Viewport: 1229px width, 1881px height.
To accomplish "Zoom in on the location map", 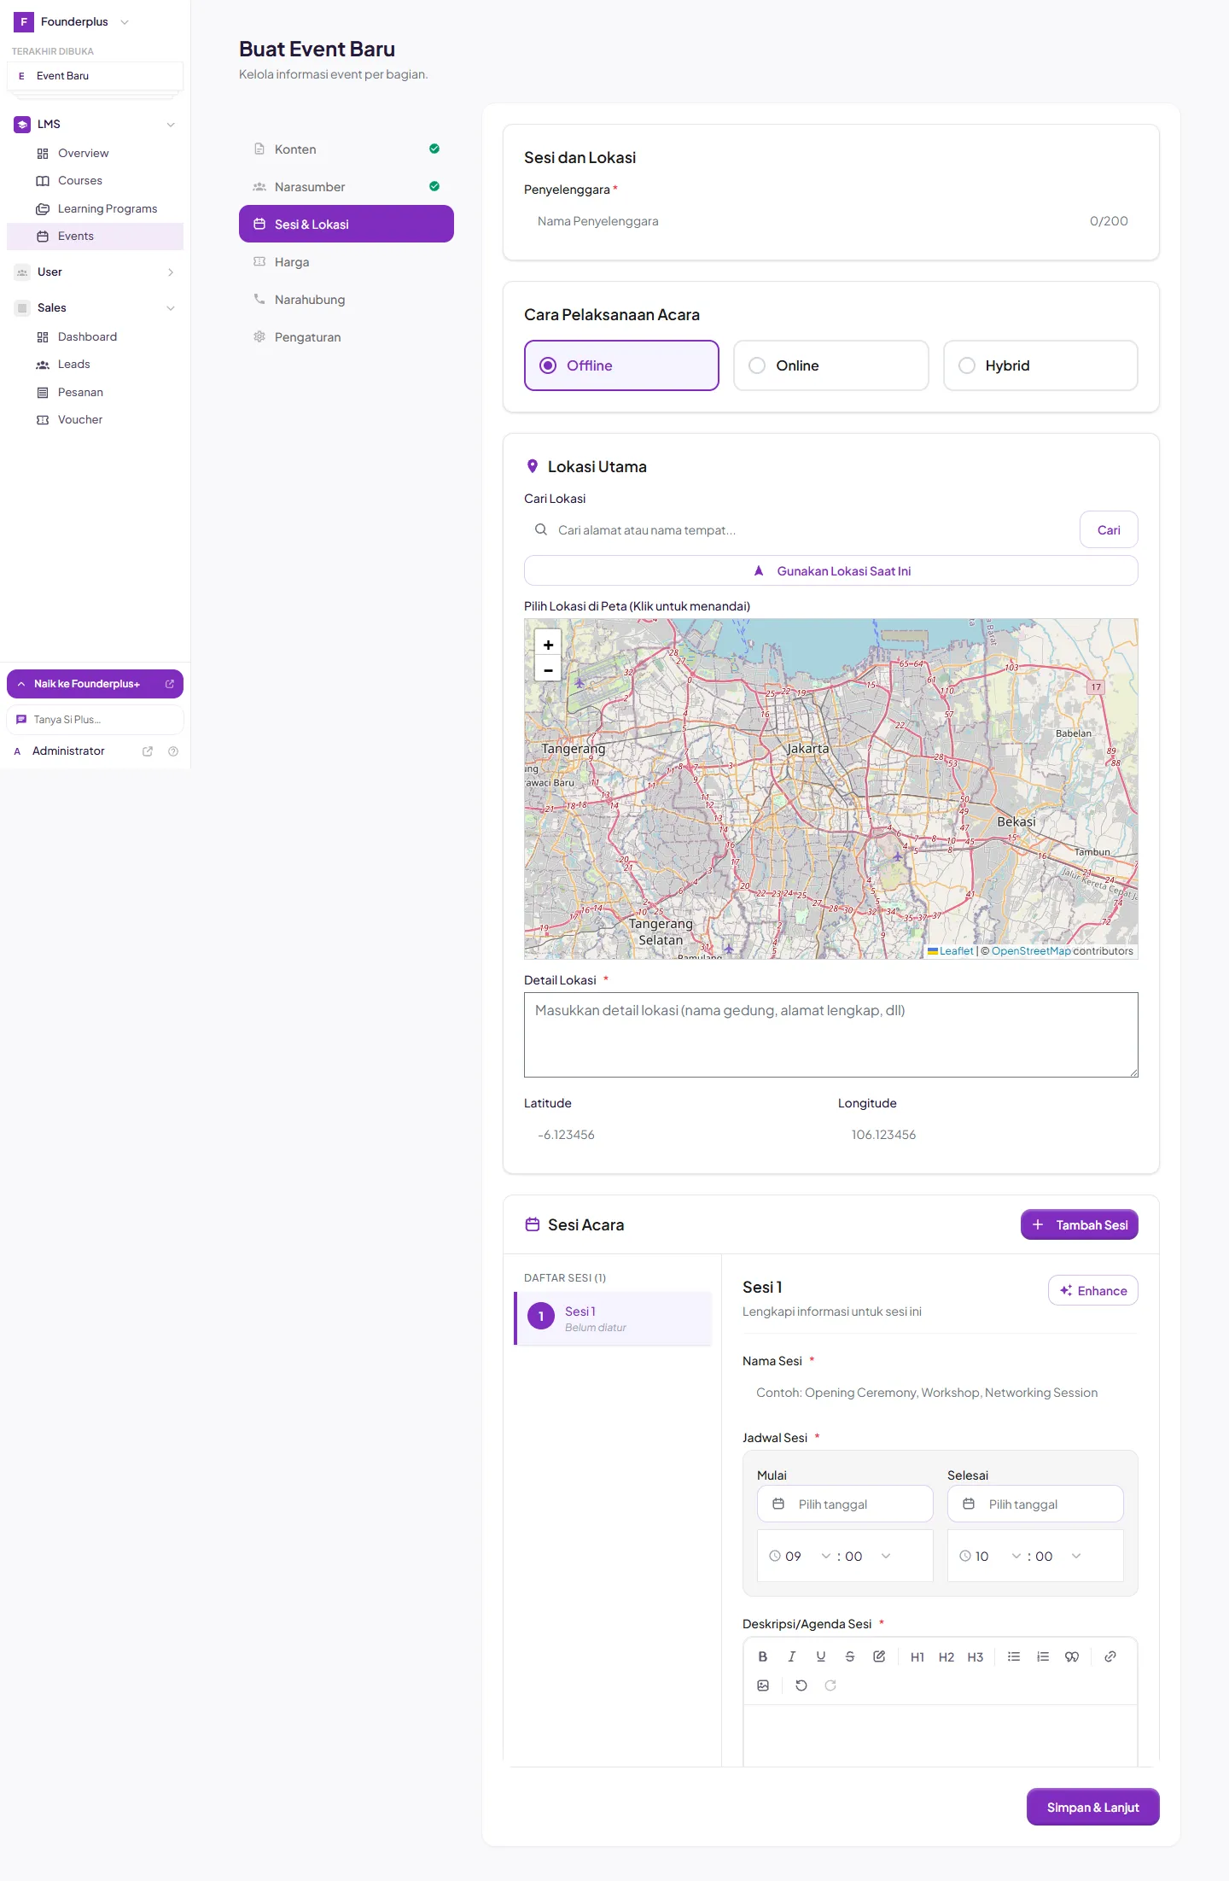I will [x=548, y=645].
